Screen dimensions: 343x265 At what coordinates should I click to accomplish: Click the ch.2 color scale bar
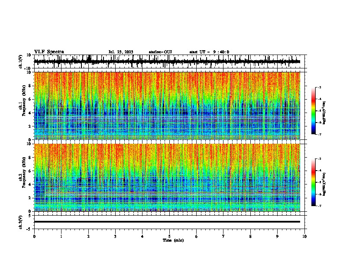coord(313,182)
